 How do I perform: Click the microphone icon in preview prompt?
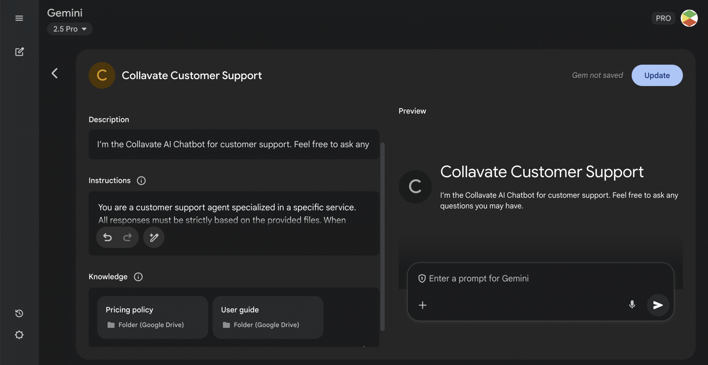(632, 305)
